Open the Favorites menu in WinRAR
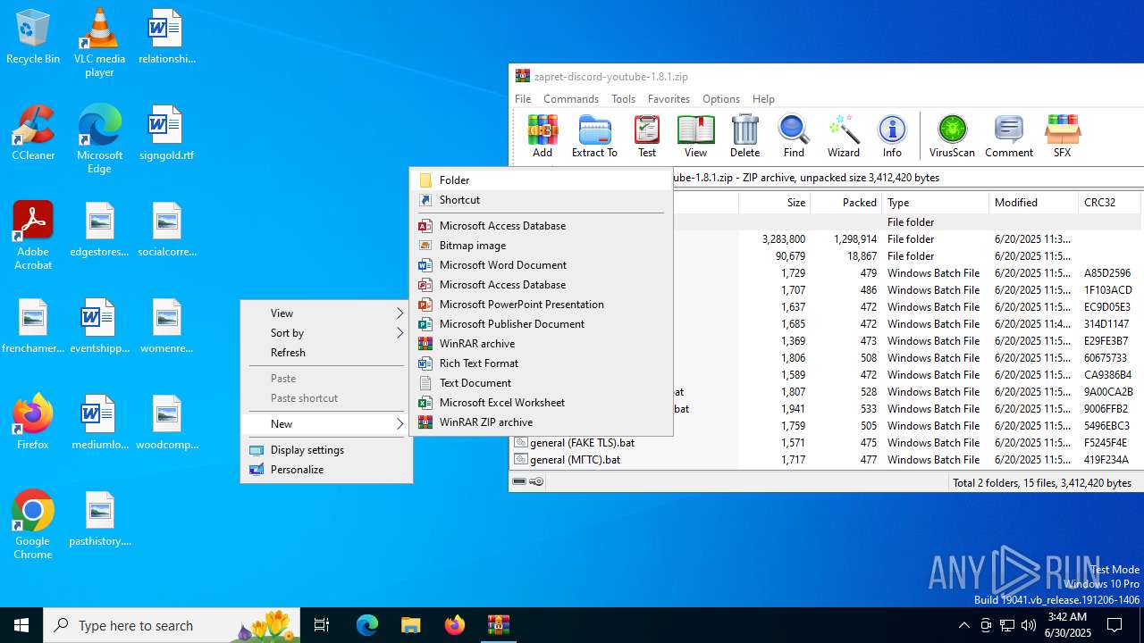Viewport: 1144px width, 643px height. 669,98
